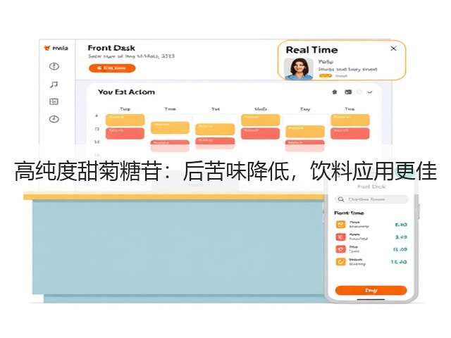Open the layout panel sidebar icon
The height and width of the screenshot is (338, 451).
(54, 101)
